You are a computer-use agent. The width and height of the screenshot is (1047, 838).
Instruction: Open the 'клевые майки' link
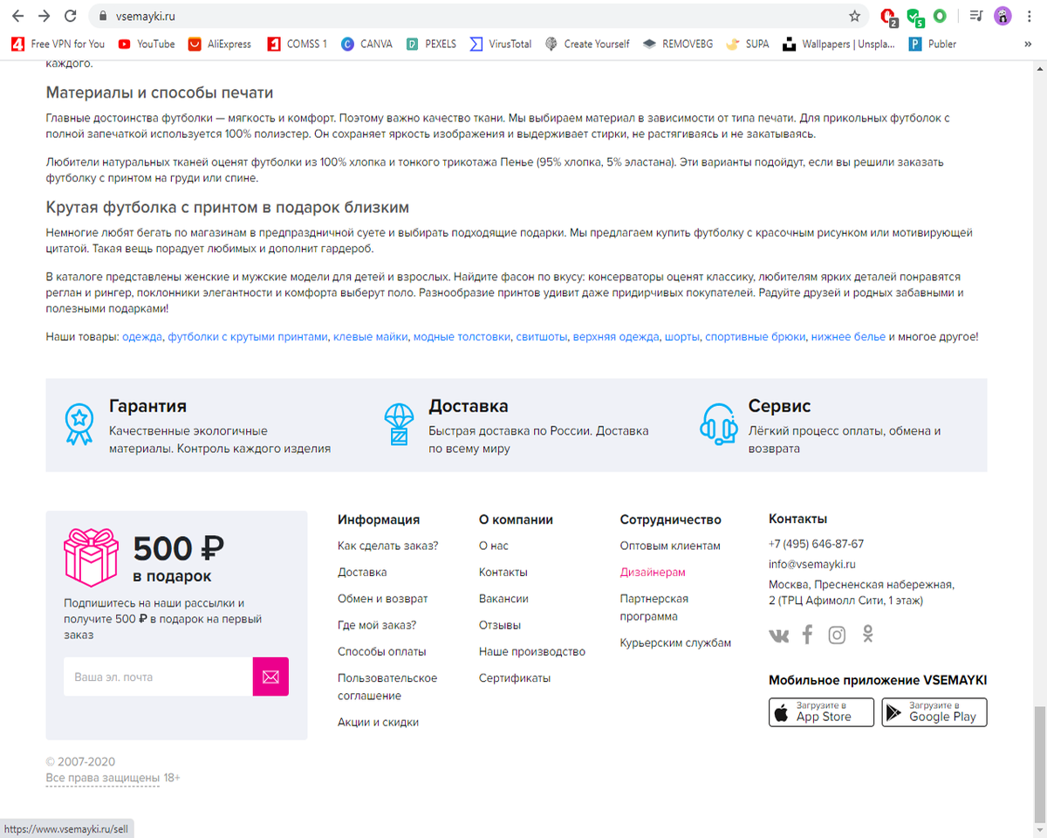pos(370,336)
